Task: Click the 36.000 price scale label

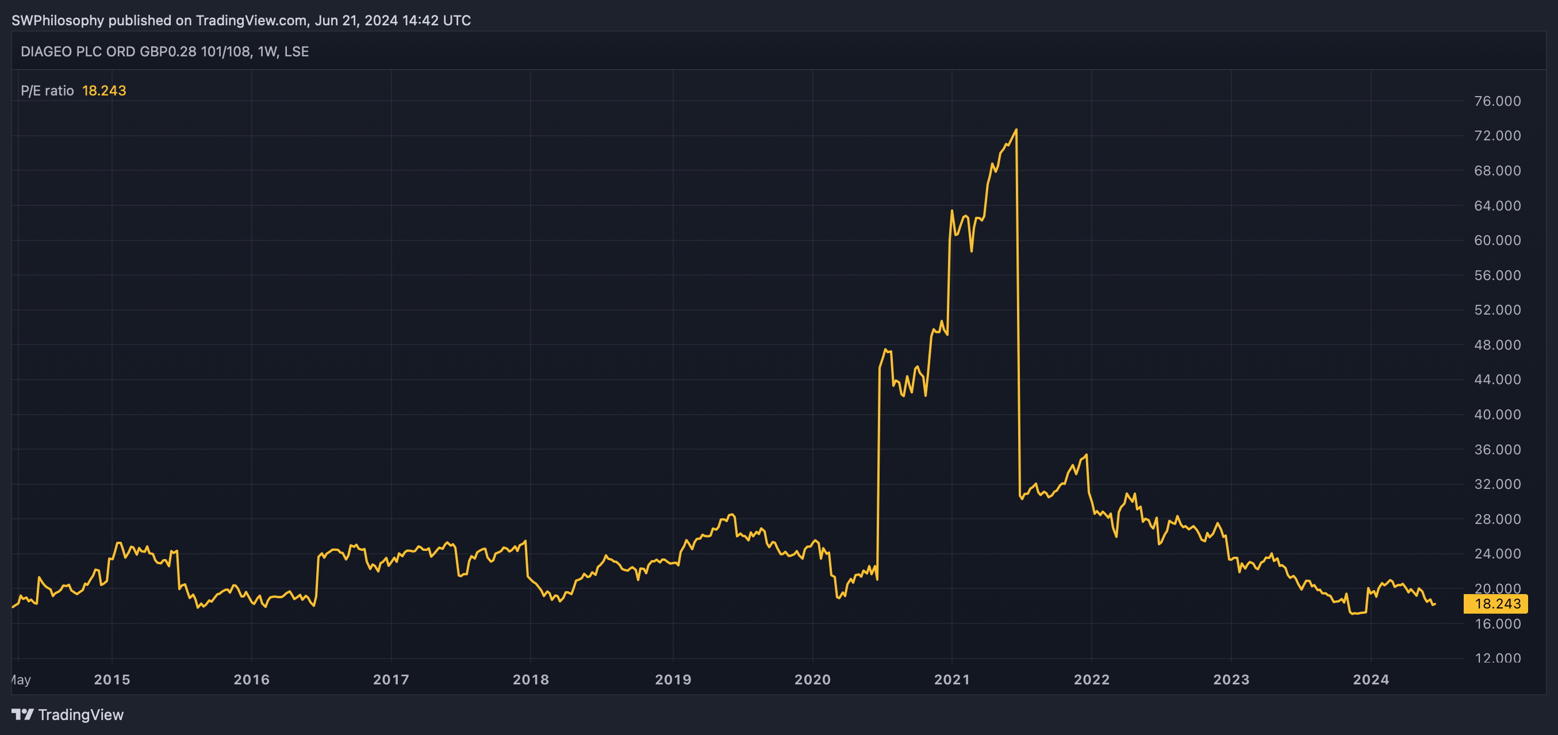Action: [1498, 450]
